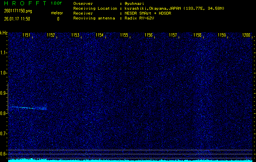256x162 pixels.
Task: Click the 1154 time tick label
Action: (100, 35)
